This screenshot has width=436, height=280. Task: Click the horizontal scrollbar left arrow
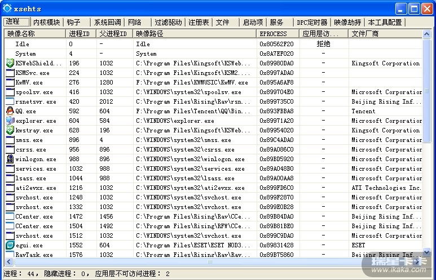tap(9, 261)
